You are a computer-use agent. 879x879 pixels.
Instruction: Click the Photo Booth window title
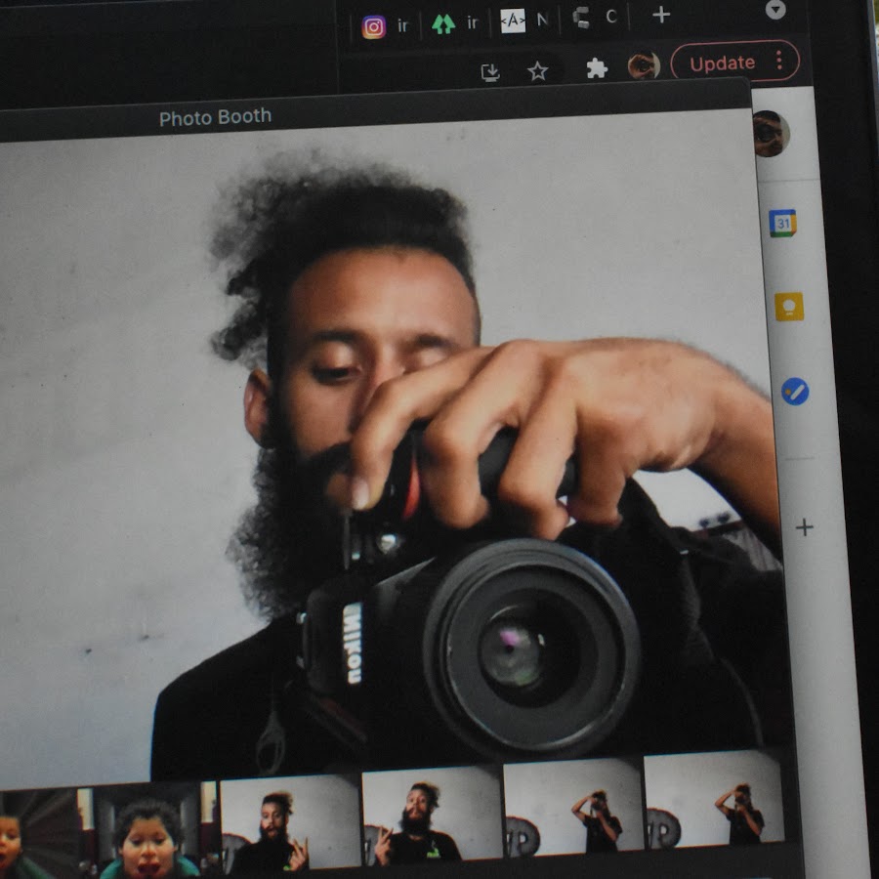[x=215, y=117]
